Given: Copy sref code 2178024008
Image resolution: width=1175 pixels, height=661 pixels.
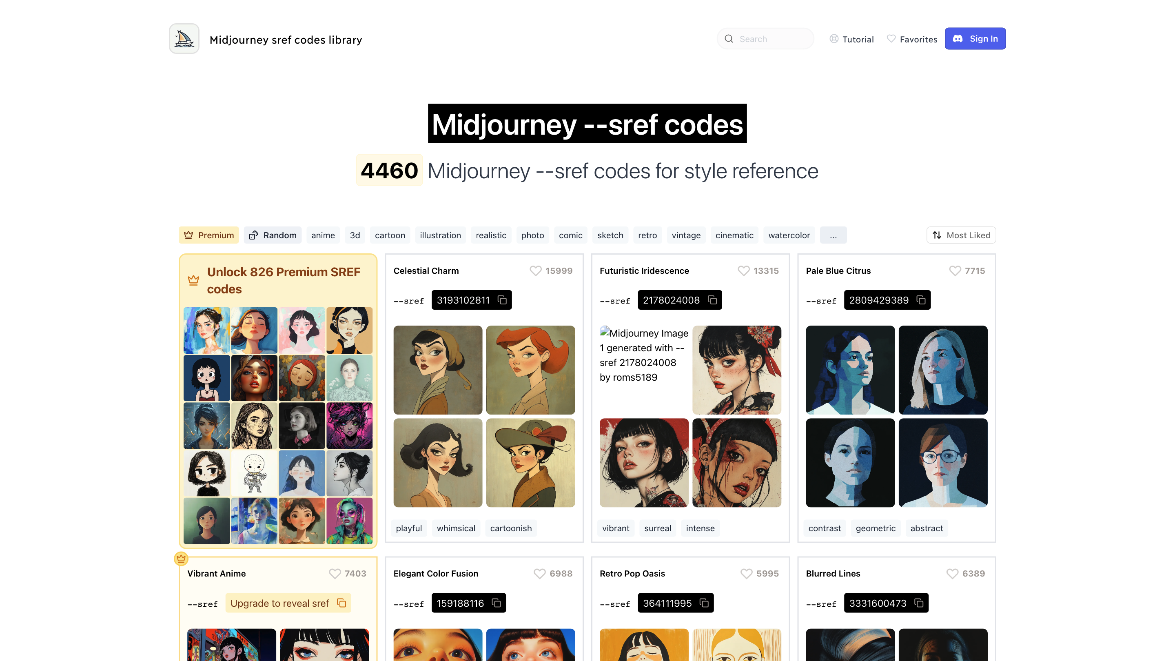Looking at the screenshot, I should [712, 300].
